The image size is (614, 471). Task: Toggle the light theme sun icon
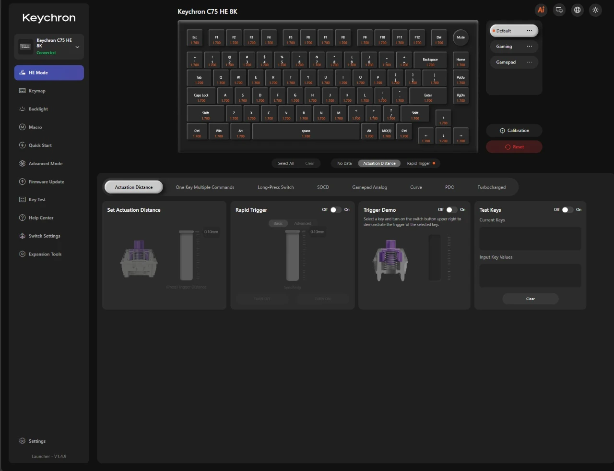click(595, 10)
